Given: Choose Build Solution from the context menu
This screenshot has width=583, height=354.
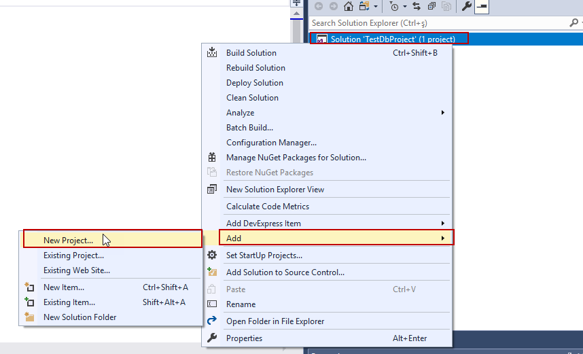Looking at the screenshot, I should tap(327, 53).
